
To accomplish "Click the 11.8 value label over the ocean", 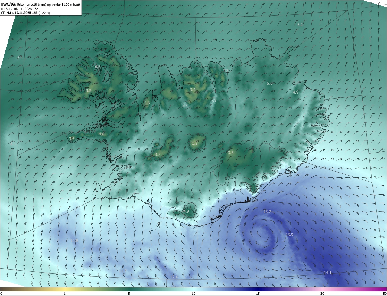I will click(x=74, y=241).
